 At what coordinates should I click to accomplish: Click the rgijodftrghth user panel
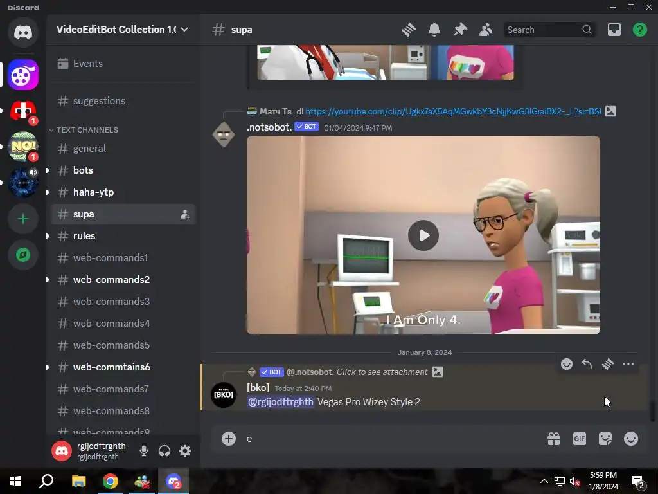tap(91, 451)
